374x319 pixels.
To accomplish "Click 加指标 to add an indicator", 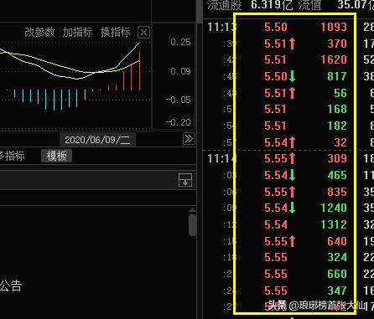I will coord(77,32).
